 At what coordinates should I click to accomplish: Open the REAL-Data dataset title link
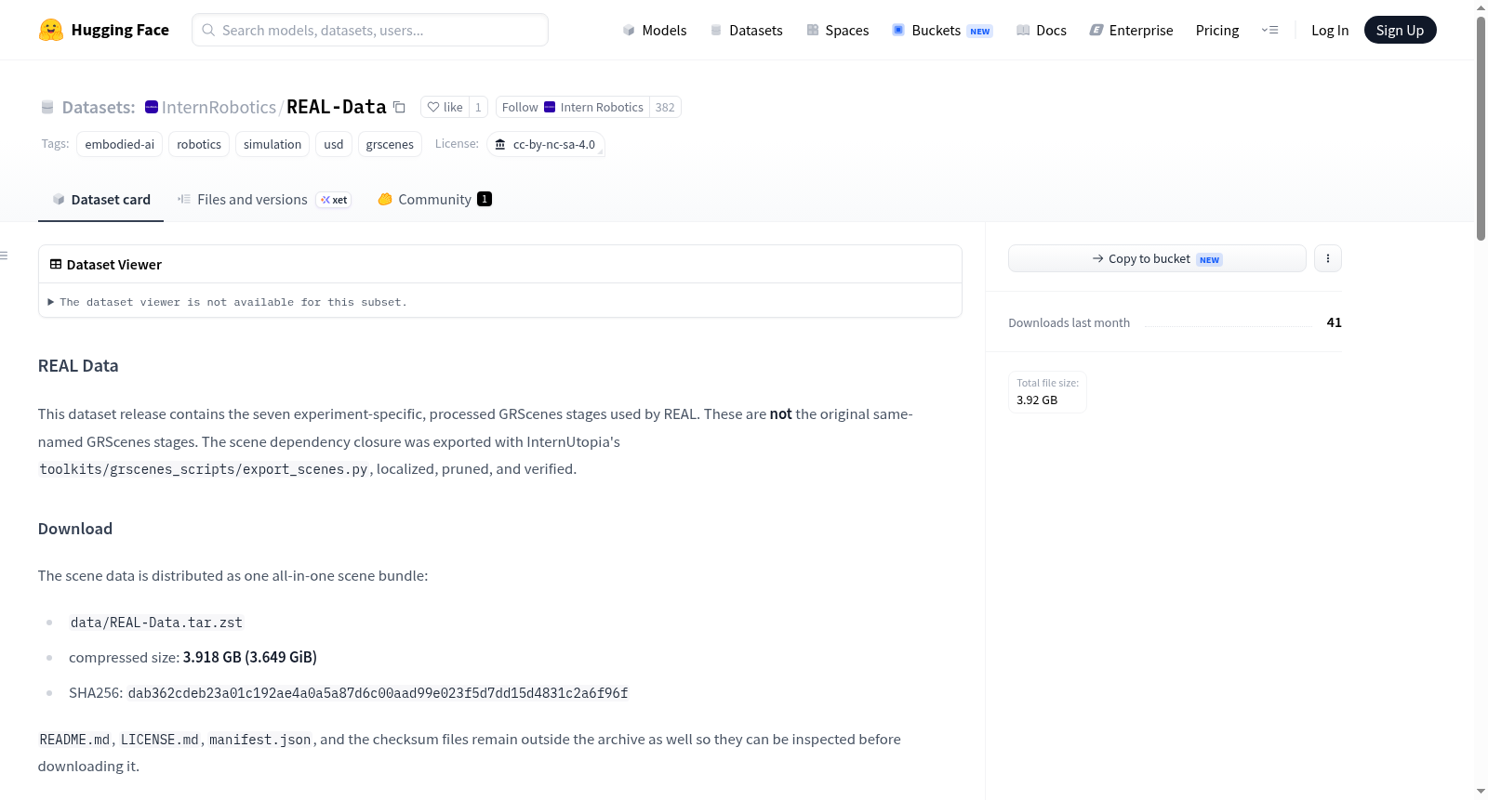point(336,107)
